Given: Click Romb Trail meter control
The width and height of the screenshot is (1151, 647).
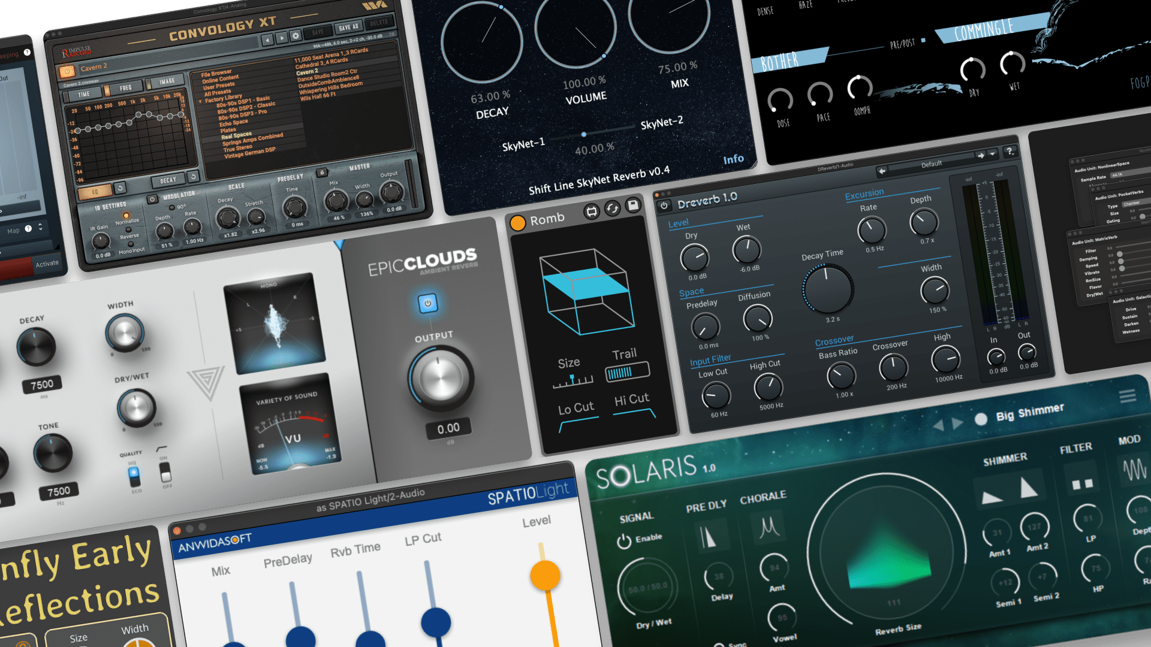Looking at the screenshot, I should click(627, 372).
